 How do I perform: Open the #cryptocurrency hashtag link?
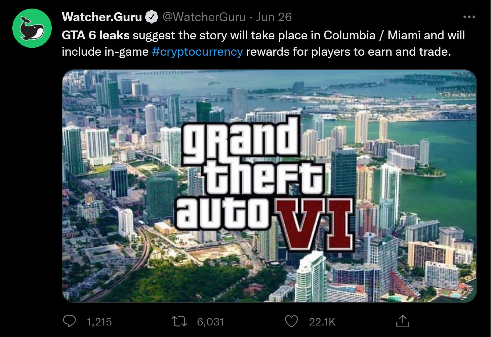197,52
